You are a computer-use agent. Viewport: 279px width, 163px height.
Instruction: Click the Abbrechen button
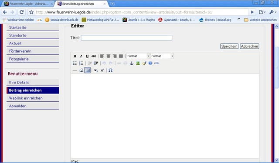click(x=249, y=47)
